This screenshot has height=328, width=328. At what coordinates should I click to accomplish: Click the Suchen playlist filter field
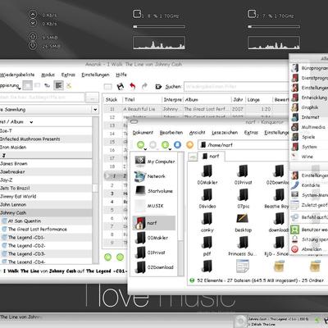(x=236, y=87)
